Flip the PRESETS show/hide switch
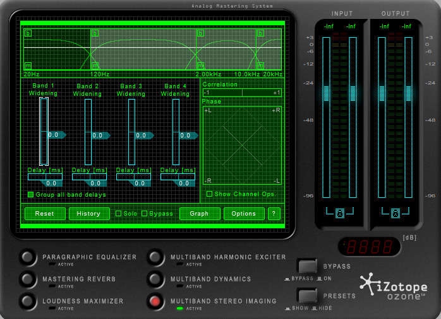Screen dimensions: 441x319 pos(308,296)
